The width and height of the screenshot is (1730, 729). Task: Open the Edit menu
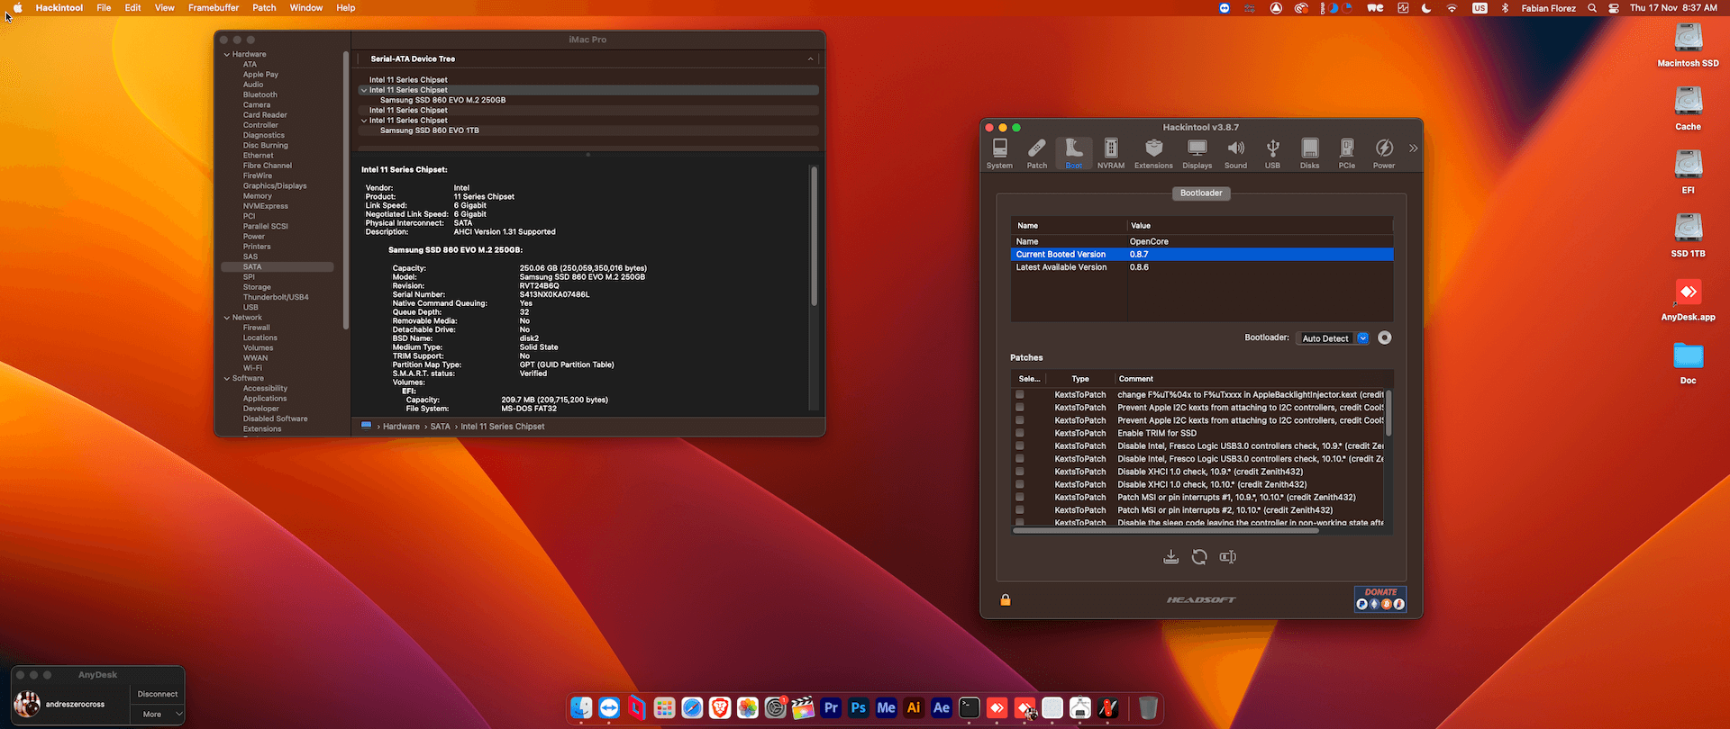tap(133, 8)
